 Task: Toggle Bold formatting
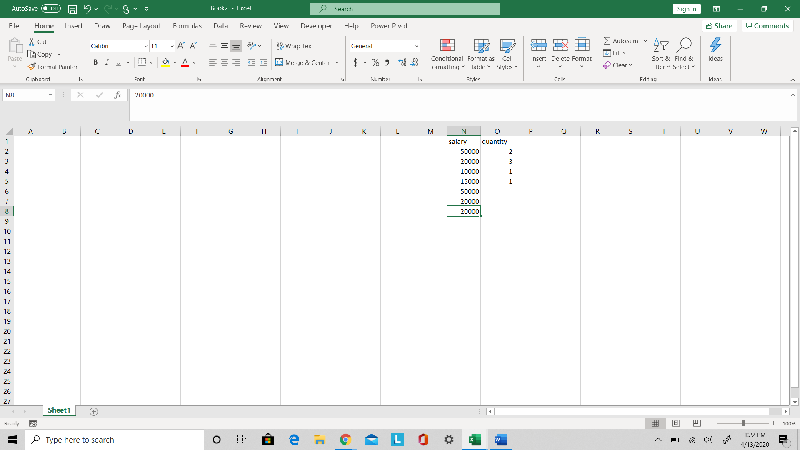point(95,62)
